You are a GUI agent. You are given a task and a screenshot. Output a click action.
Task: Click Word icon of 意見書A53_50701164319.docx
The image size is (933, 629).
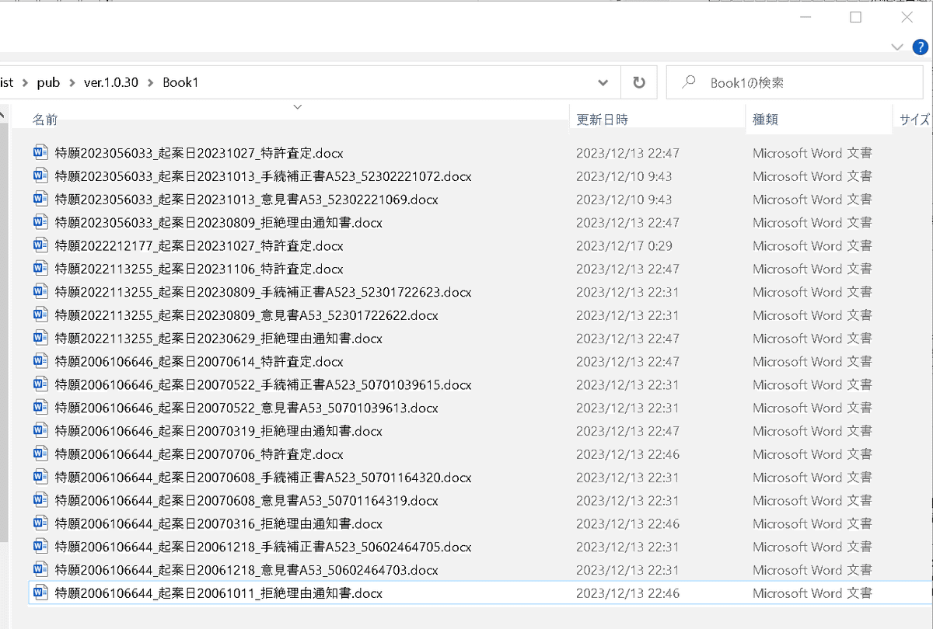pyautogui.click(x=40, y=500)
